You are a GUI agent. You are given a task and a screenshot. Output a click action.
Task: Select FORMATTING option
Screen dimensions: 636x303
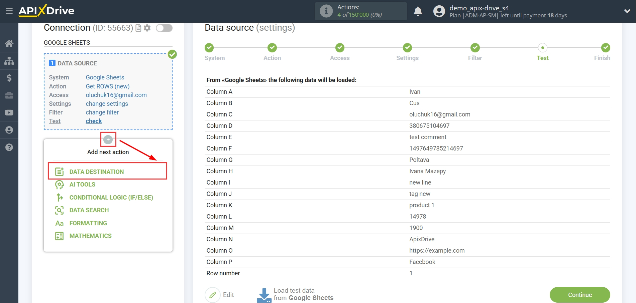(88, 223)
